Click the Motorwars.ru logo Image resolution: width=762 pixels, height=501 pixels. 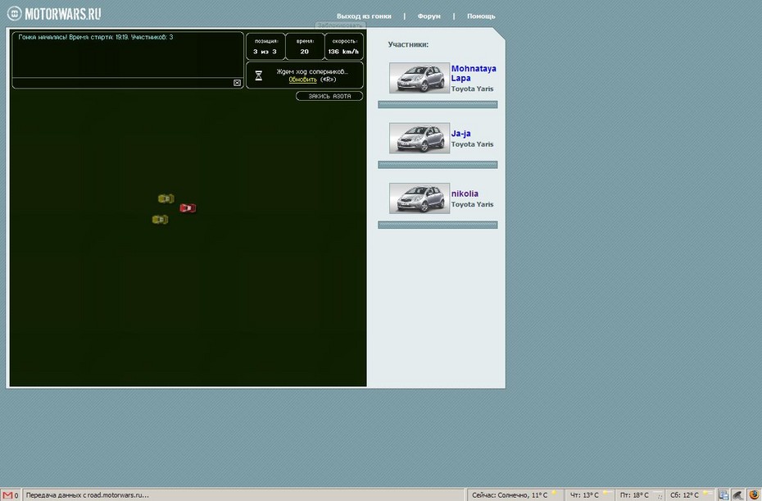(54, 14)
